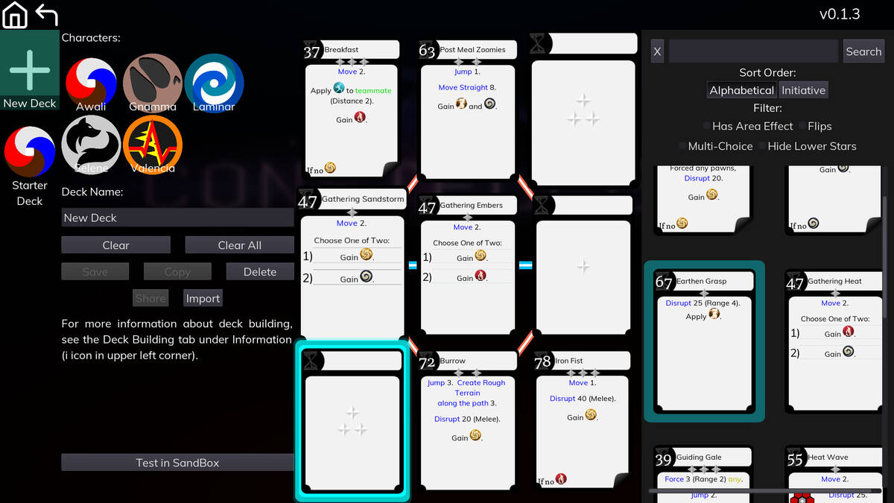This screenshot has height=503, width=894.
Task: Click the empty deck slot beside Gathering Embers
Action: coord(583,267)
